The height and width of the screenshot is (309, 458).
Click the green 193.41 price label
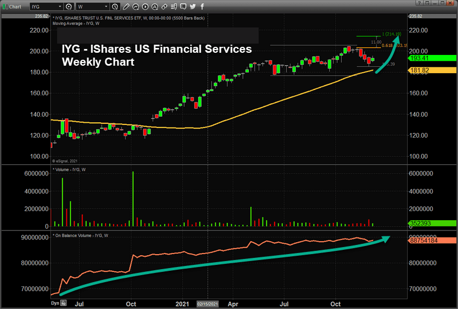[433, 58]
